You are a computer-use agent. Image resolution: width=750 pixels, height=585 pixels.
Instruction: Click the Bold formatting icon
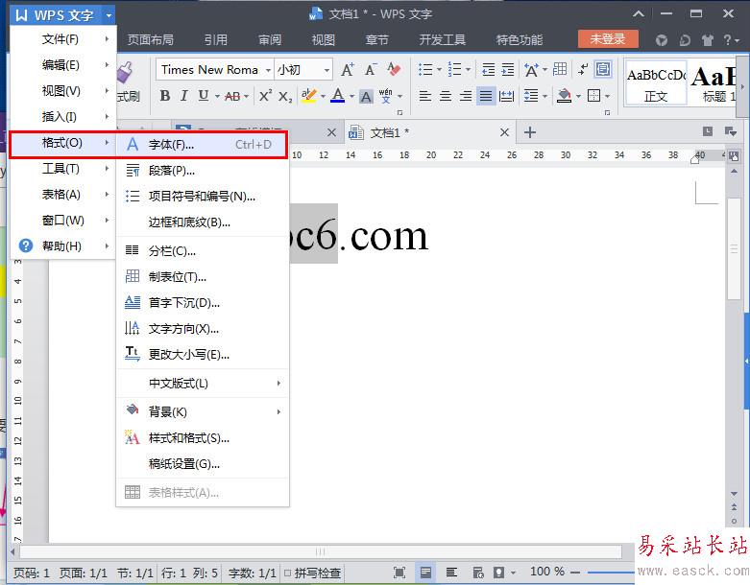click(165, 96)
